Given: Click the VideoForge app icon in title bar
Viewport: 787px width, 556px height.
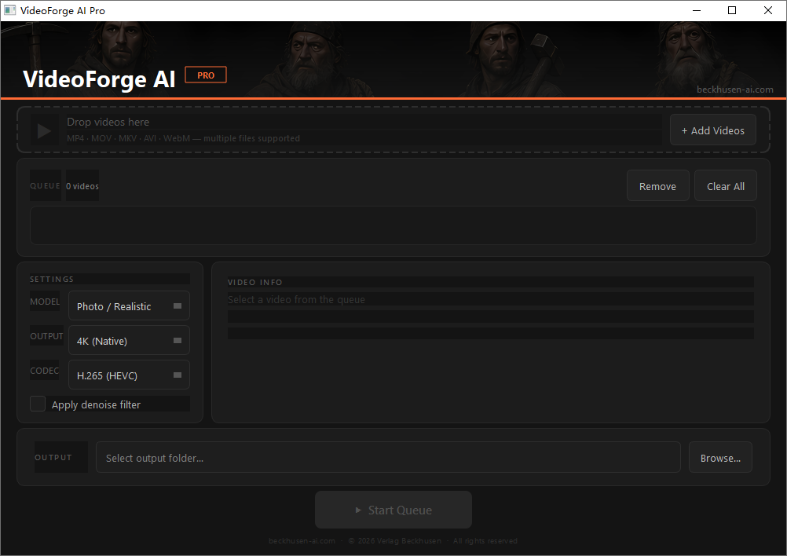Looking at the screenshot, I should tap(9, 10).
